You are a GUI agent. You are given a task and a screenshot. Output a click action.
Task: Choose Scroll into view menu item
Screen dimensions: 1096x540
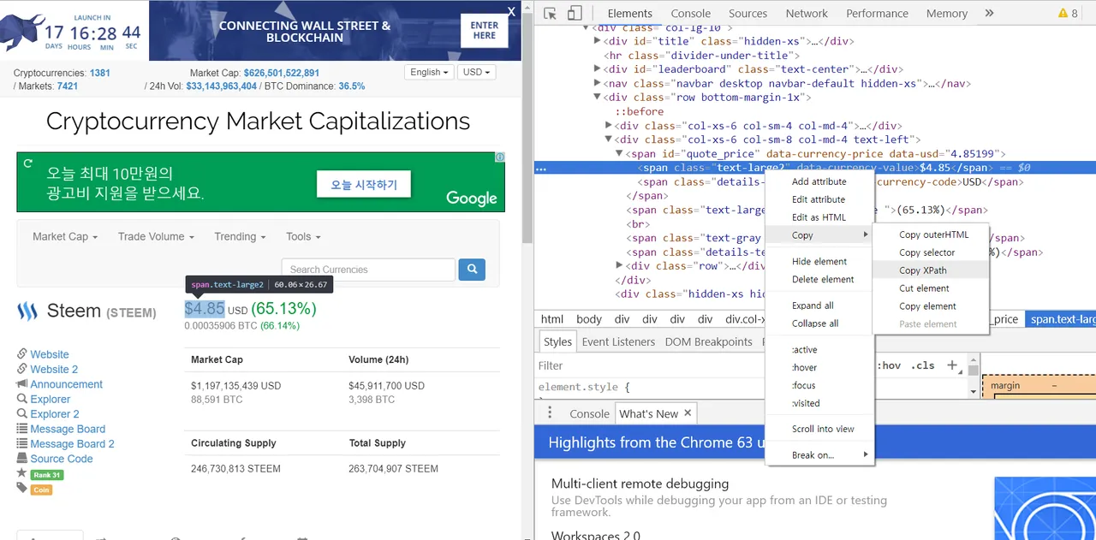click(819, 429)
